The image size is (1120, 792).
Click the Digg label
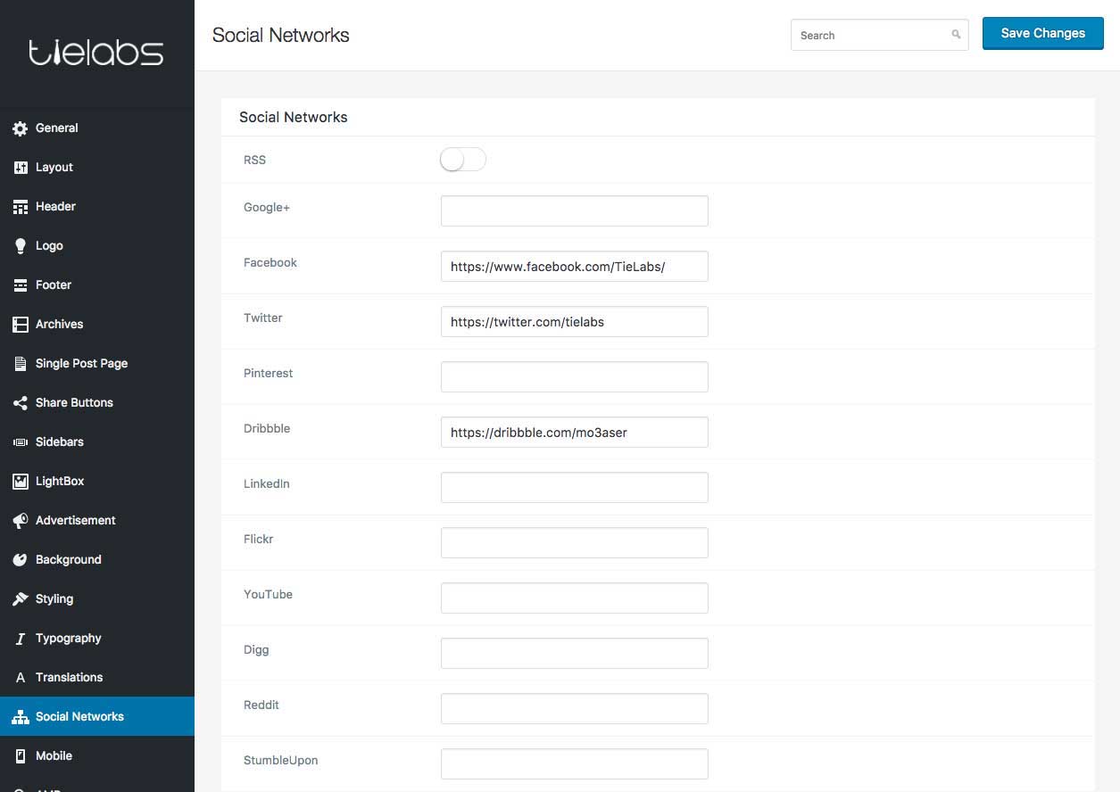tap(256, 650)
